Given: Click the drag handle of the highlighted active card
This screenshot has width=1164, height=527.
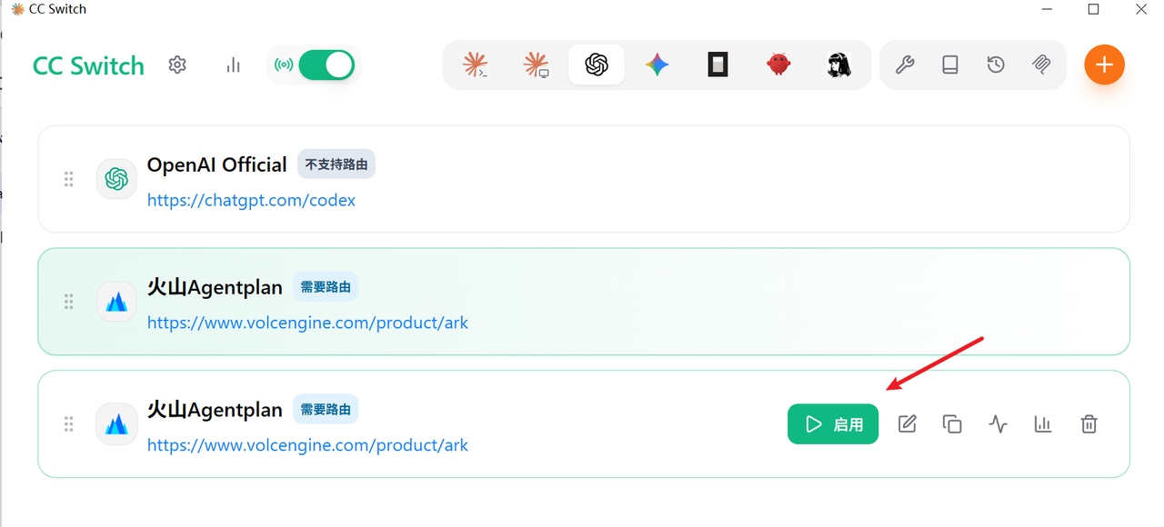Looking at the screenshot, I should (68, 302).
